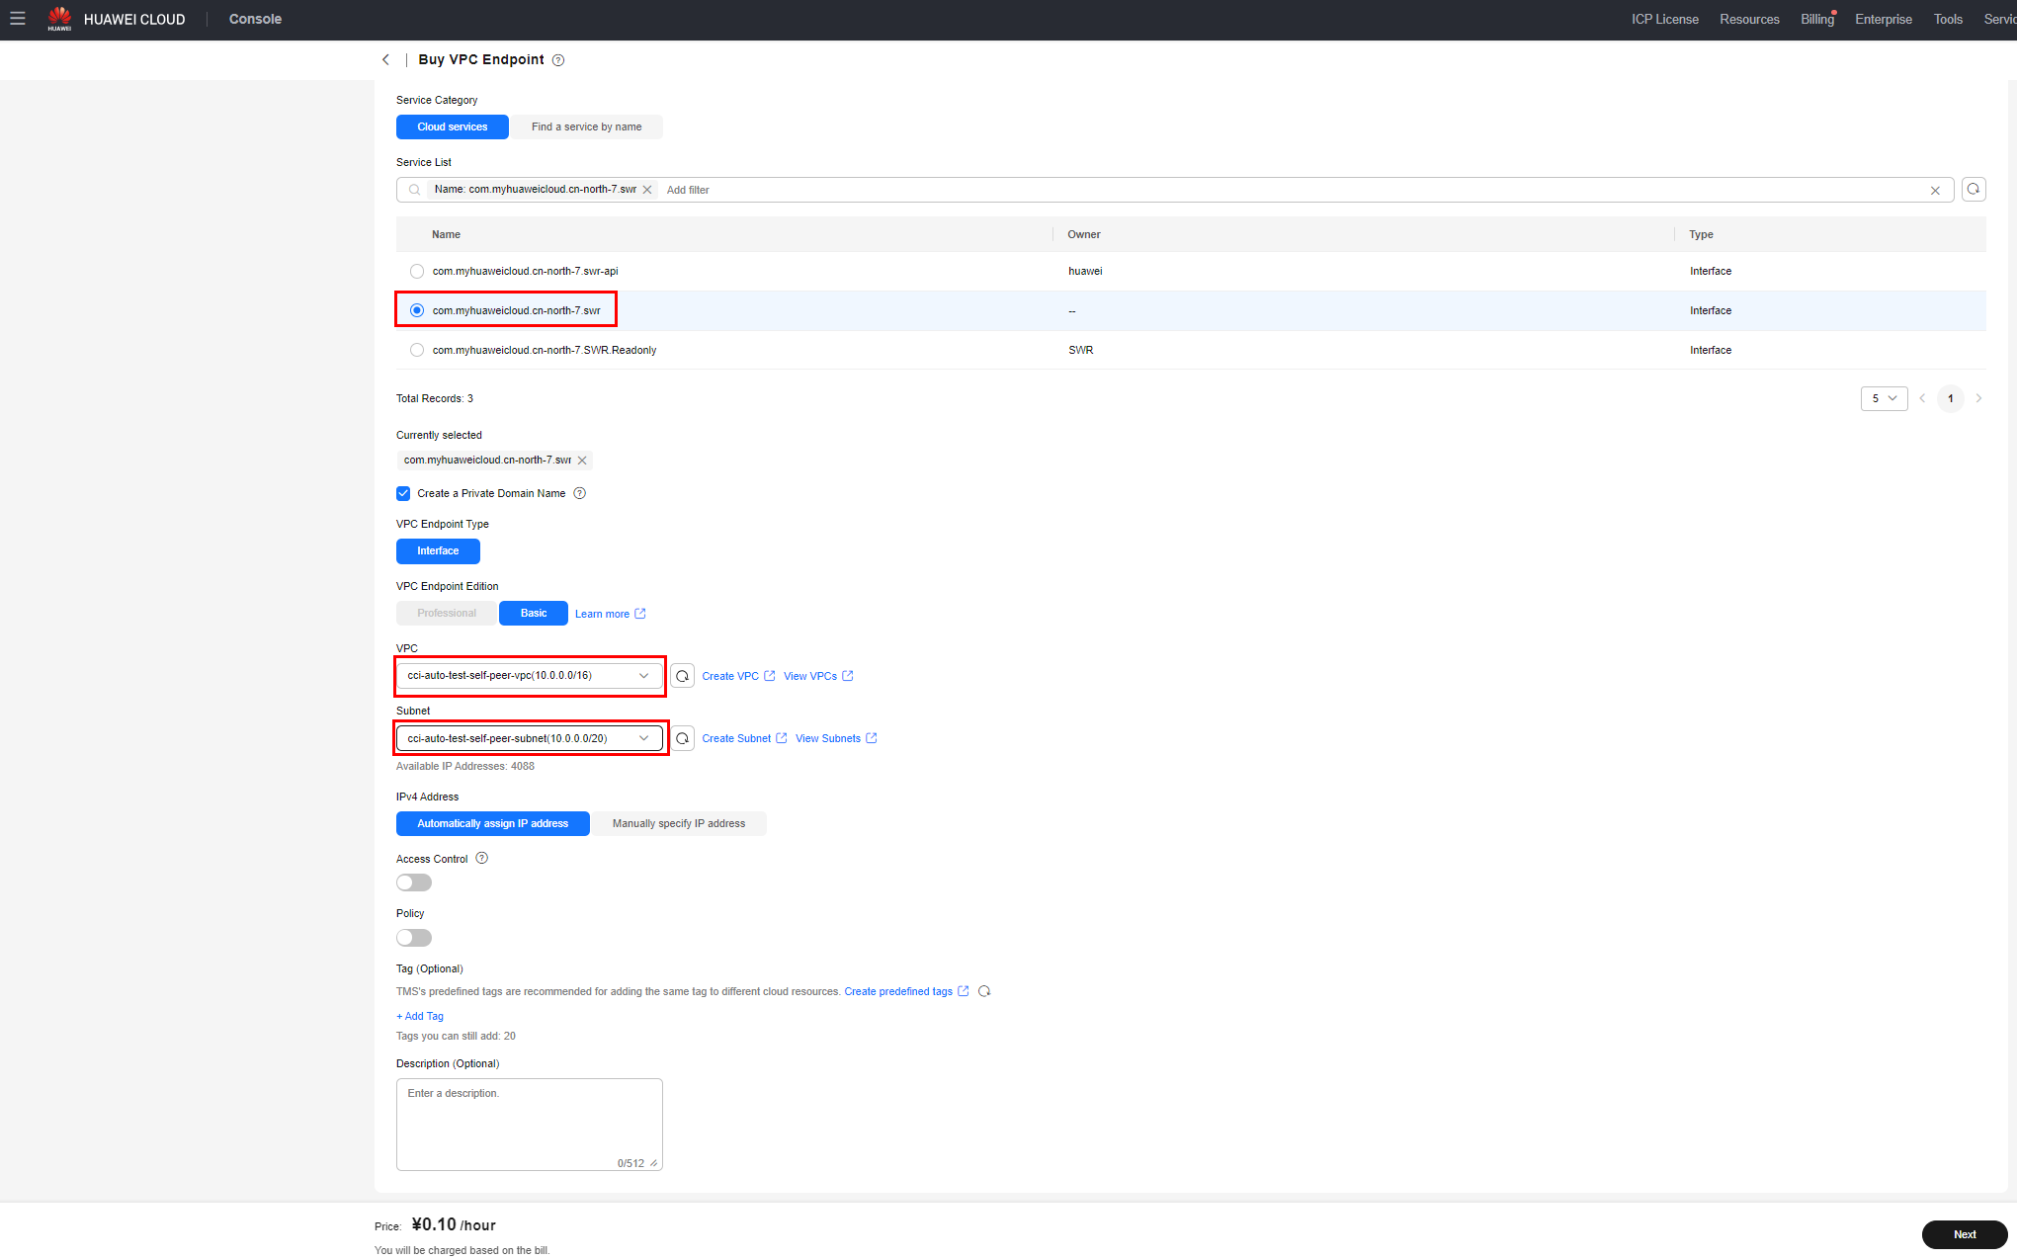Screen dimensions: 2017x1260
Task: Click + Add Tag
Action: (420, 1016)
